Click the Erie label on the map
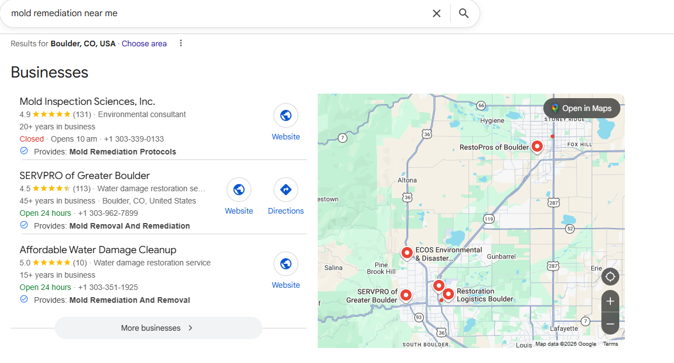The height and width of the screenshot is (363, 674). coord(597,268)
